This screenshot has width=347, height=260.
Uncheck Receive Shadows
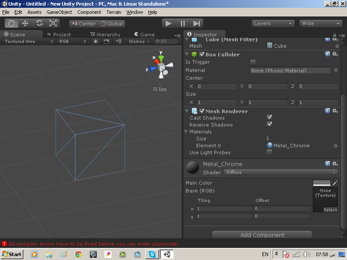269,124
